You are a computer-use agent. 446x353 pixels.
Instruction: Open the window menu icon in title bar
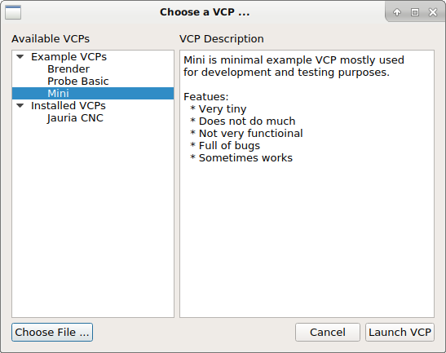click(13, 12)
